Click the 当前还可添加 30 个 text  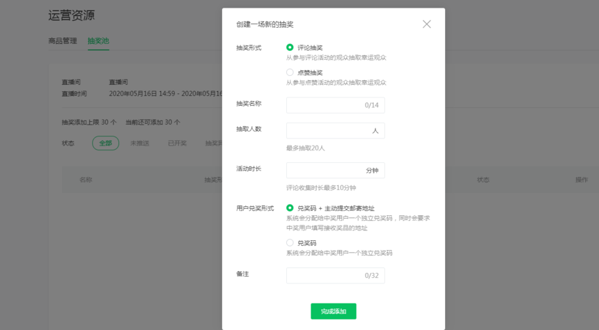click(153, 123)
